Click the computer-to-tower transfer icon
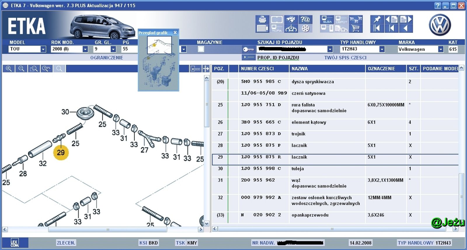 [327, 28]
